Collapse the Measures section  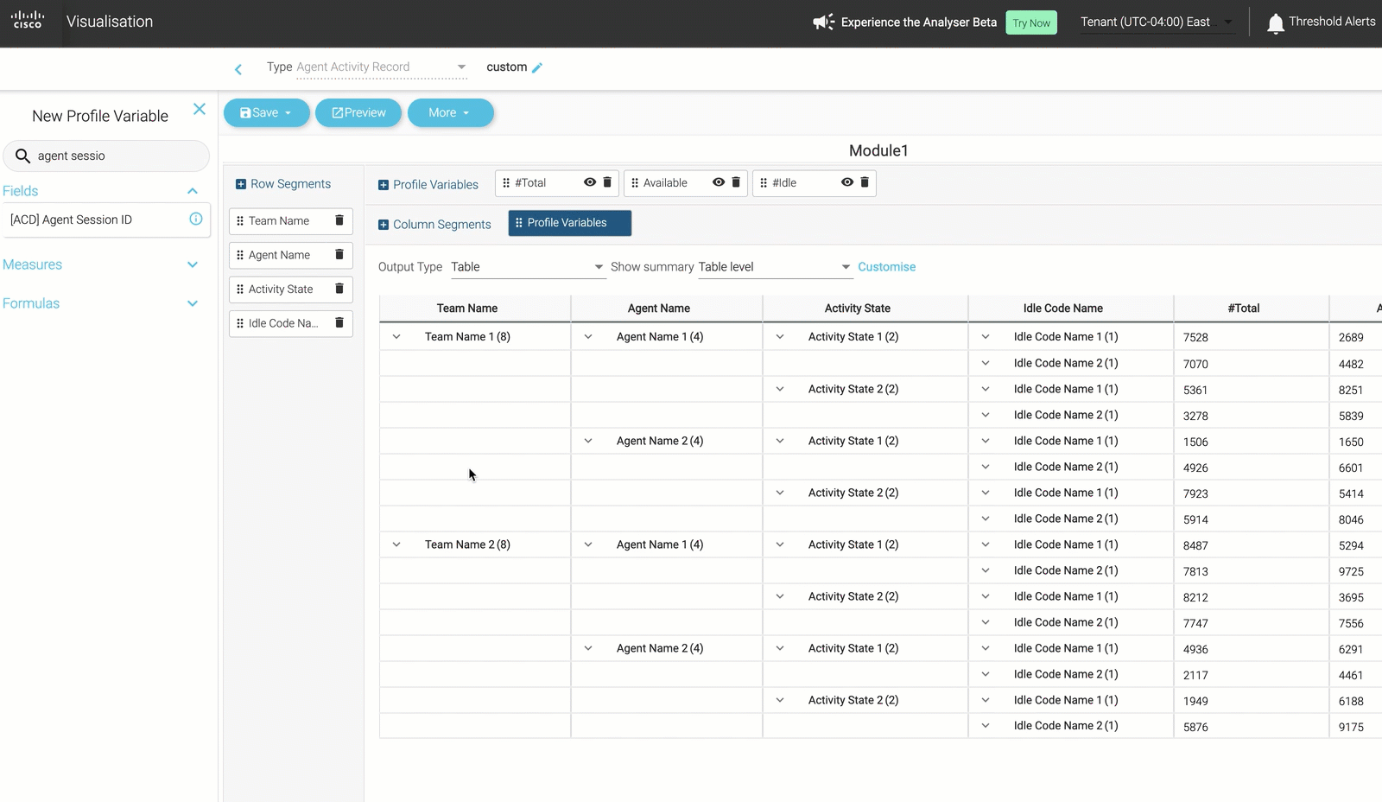click(x=192, y=264)
